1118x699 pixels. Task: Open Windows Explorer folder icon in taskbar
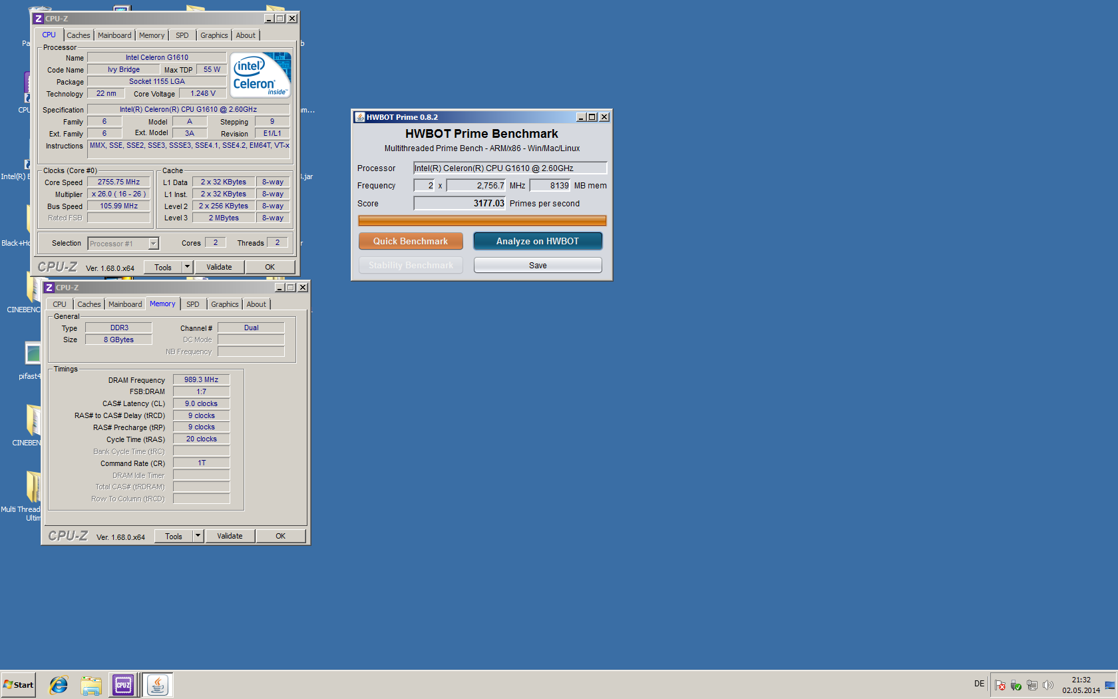tap(91, 685)
